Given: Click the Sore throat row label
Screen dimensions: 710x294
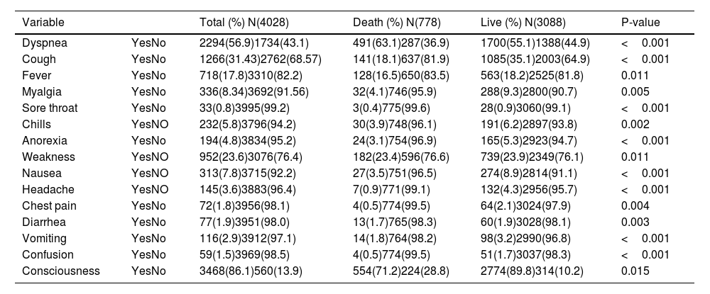Looking at the screenshot, I should (x=49, y=108).
